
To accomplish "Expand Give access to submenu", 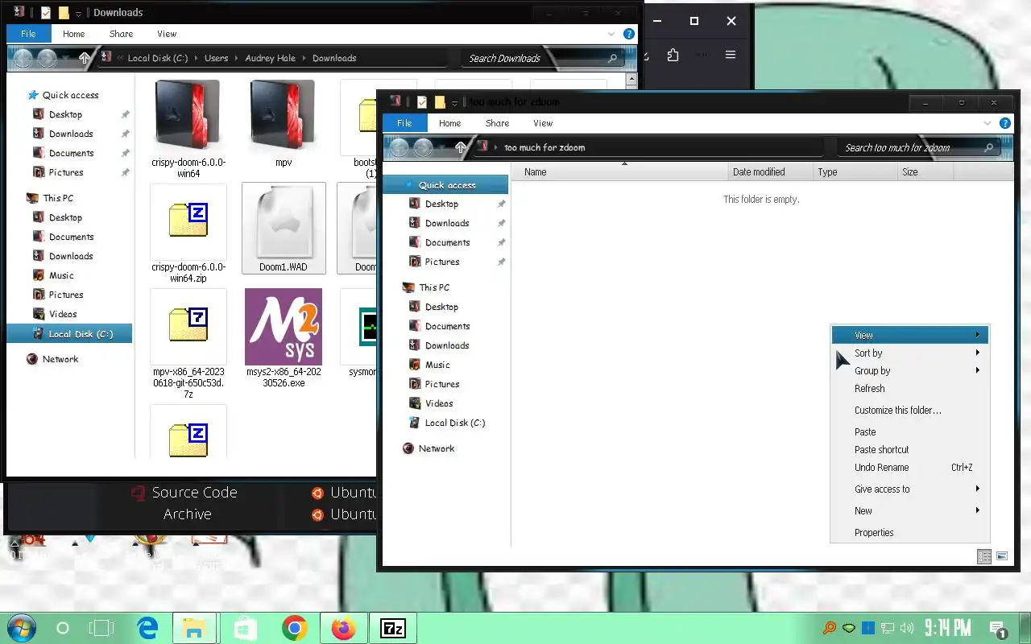I will click(910, 489).
